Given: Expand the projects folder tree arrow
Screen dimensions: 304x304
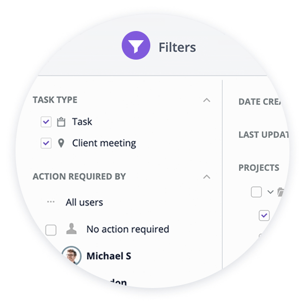Looking at the screenshot, I should tap(271, 192).
